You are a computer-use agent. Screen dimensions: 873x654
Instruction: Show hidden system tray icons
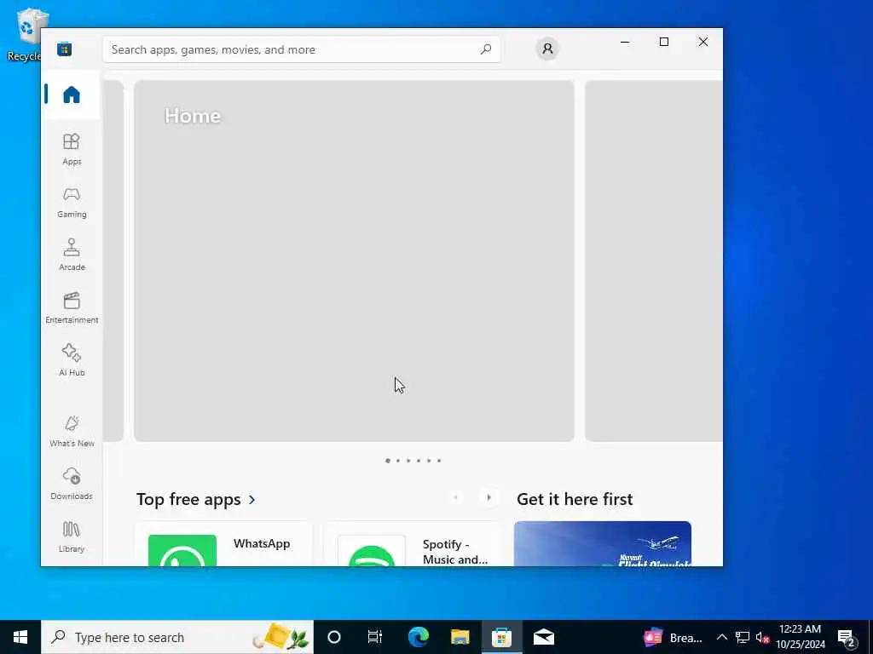coord(721,637)
